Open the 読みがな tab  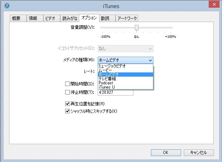pyautogui.click(x=70, y=19)
